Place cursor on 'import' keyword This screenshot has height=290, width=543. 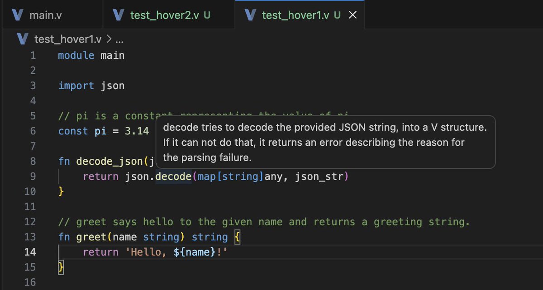pos(76,86)
